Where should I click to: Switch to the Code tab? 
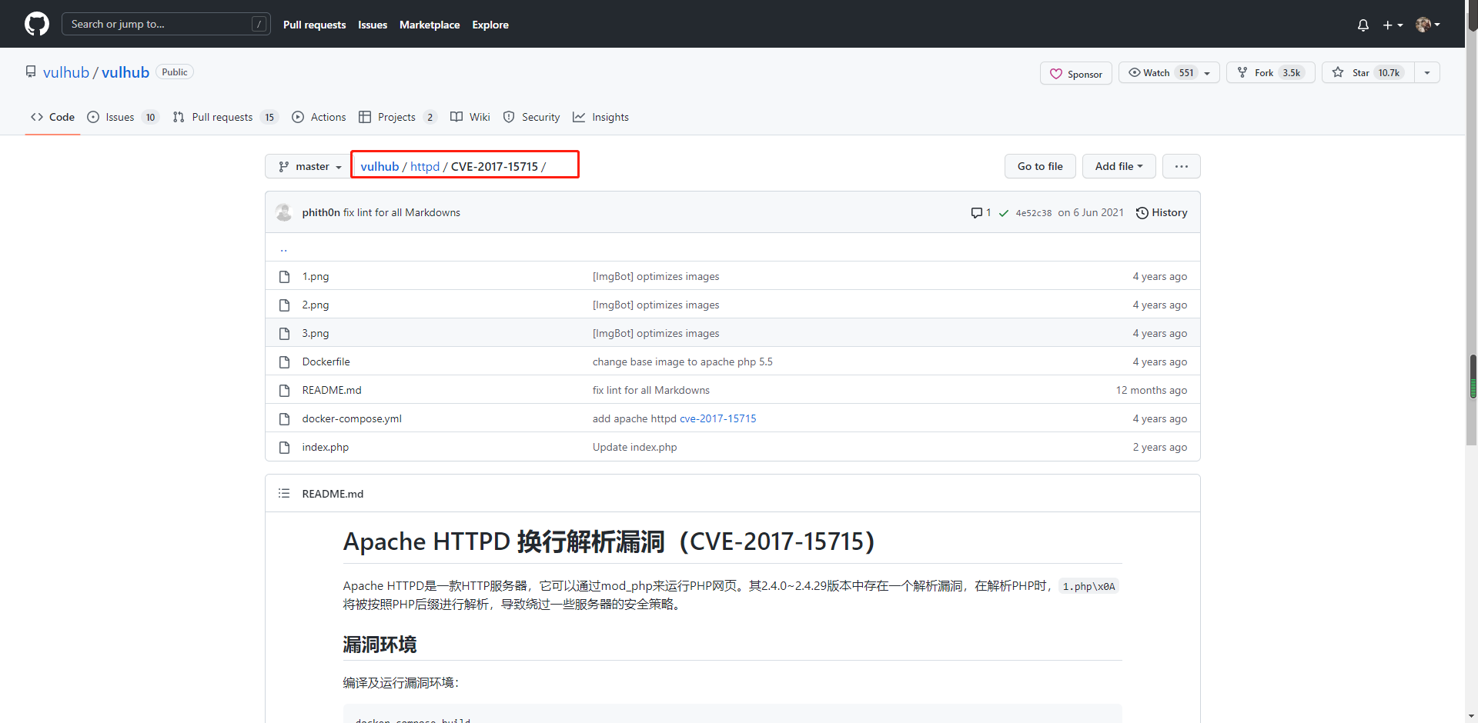click(x=52, y=117)
